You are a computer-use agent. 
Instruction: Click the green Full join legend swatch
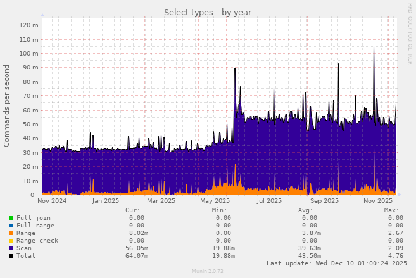point(11,218)
